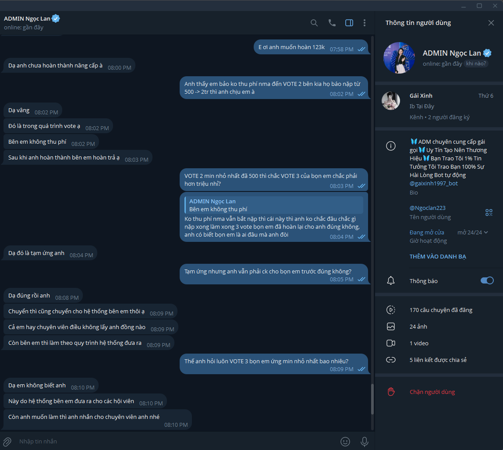Screen dimensions: 503x450
Task: Attach a file with paperclip icon
Action: (7, 442)
